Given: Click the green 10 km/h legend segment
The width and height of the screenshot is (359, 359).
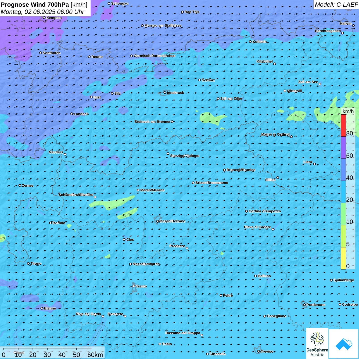Looking at the screenshot, I should pyautogui.click(x=343, y=214).
